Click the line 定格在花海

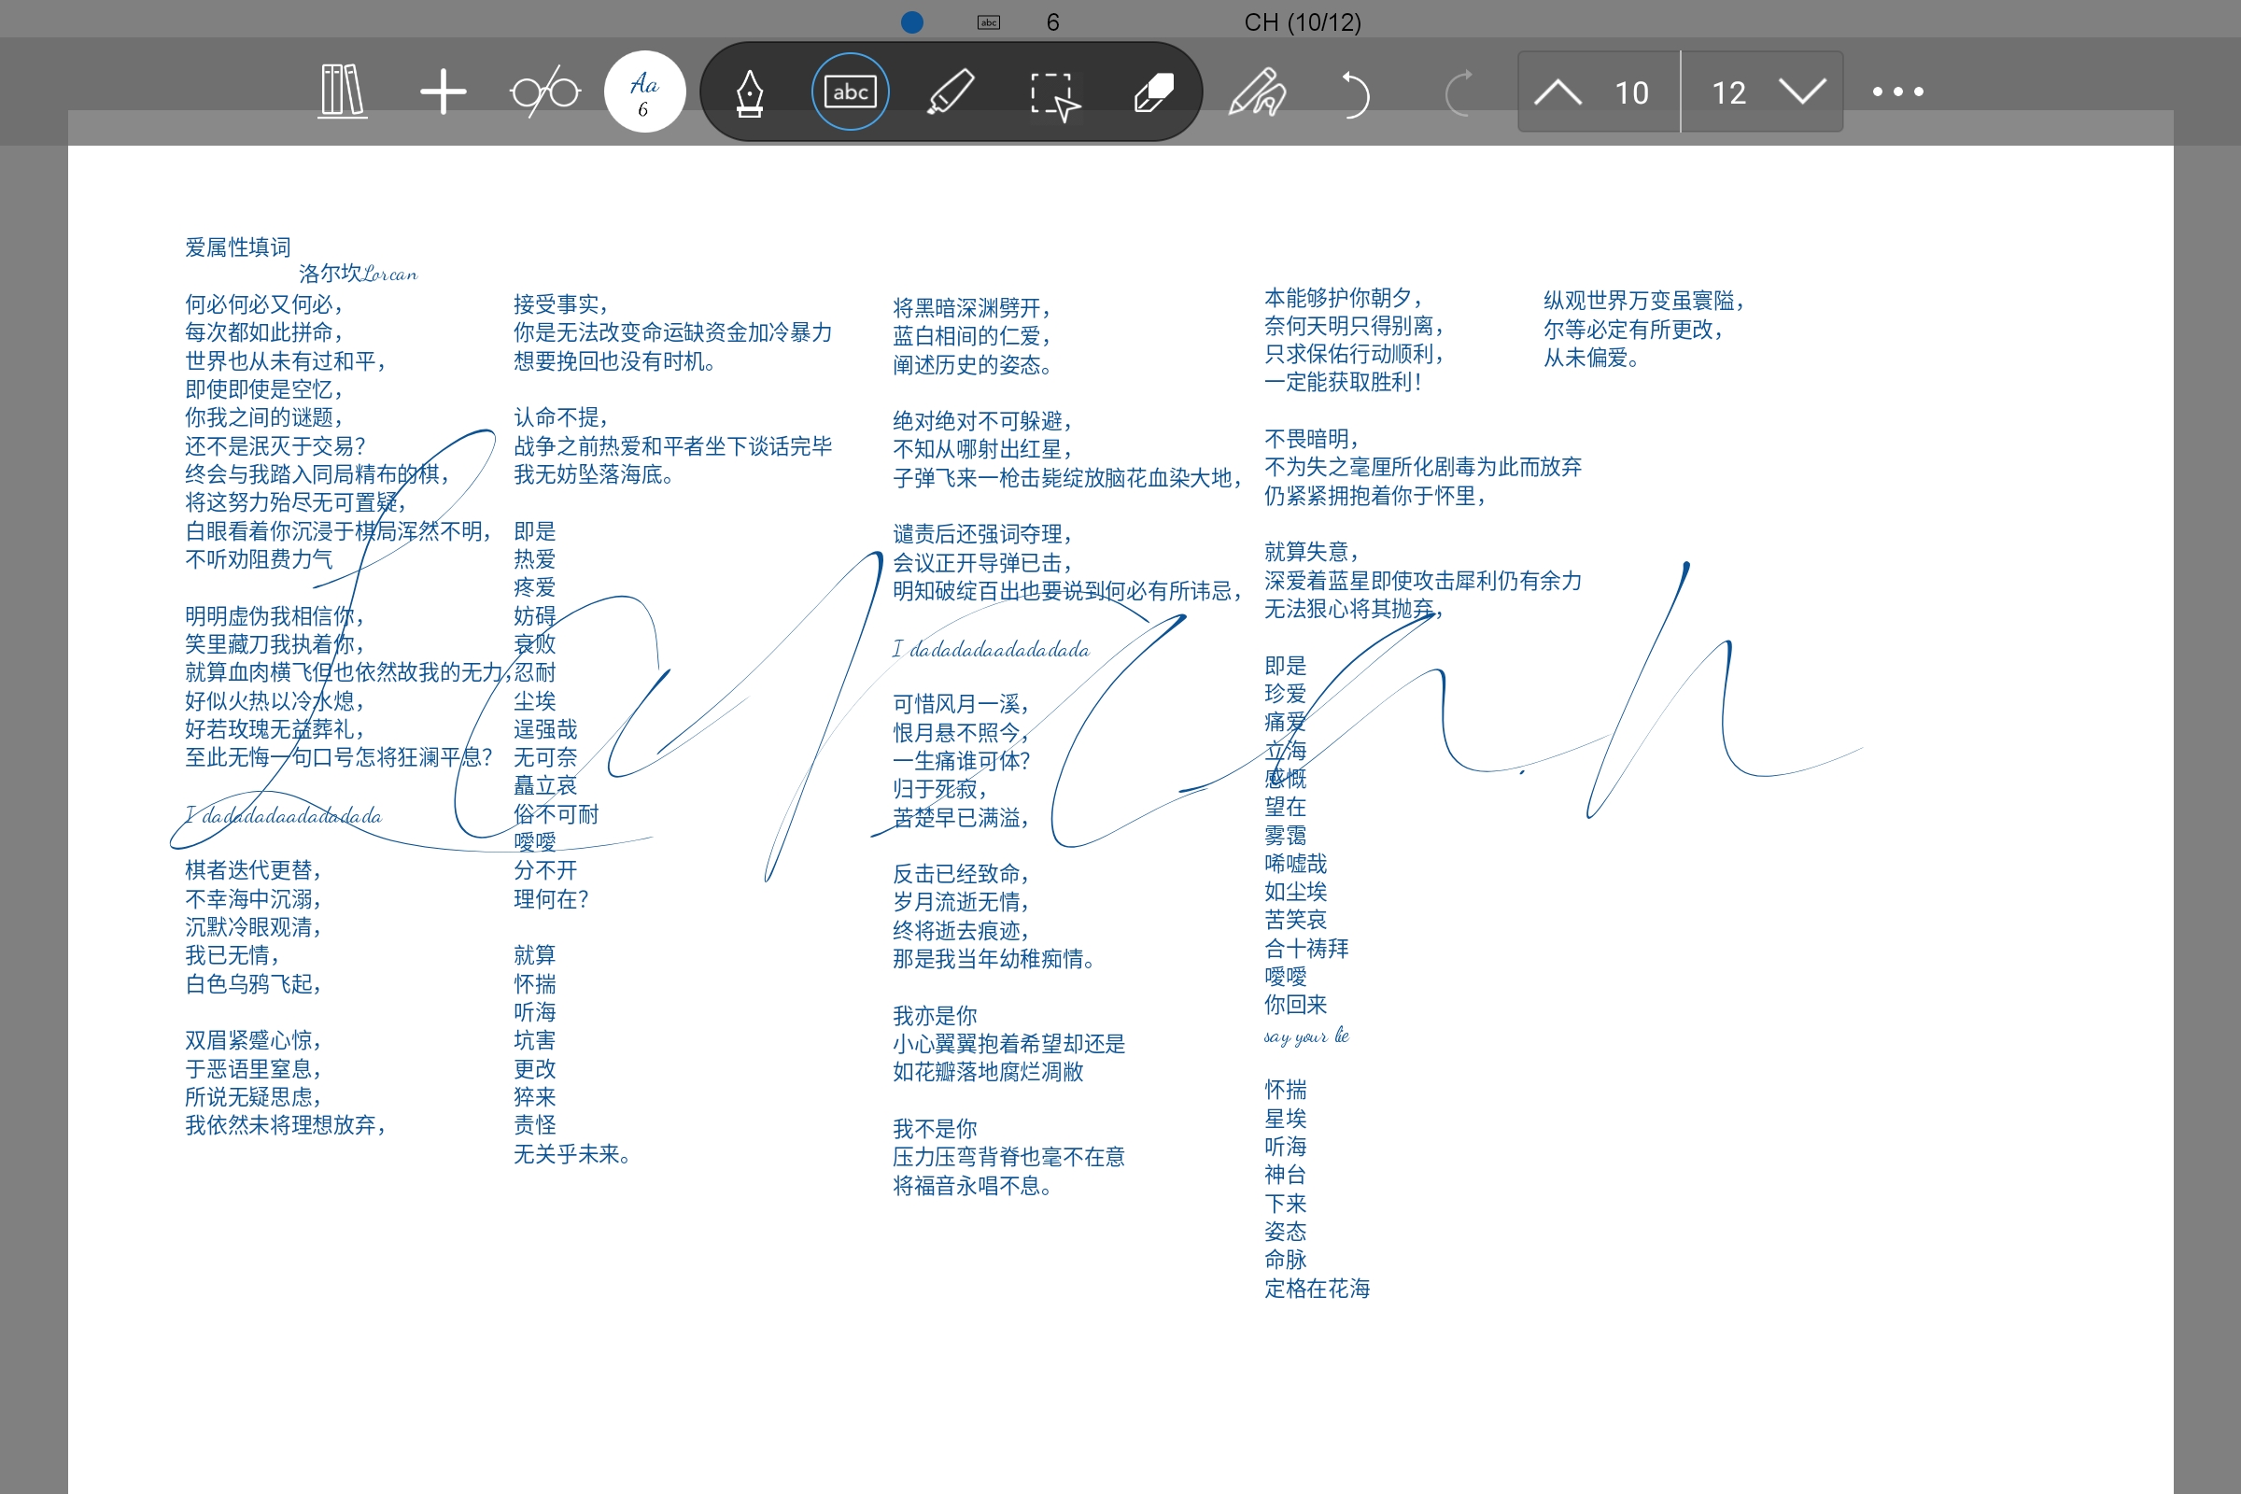tap(1318, 1289)
